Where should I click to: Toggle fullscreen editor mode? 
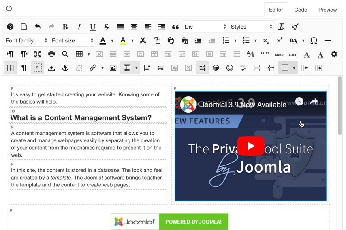click(x=38, y=54)
